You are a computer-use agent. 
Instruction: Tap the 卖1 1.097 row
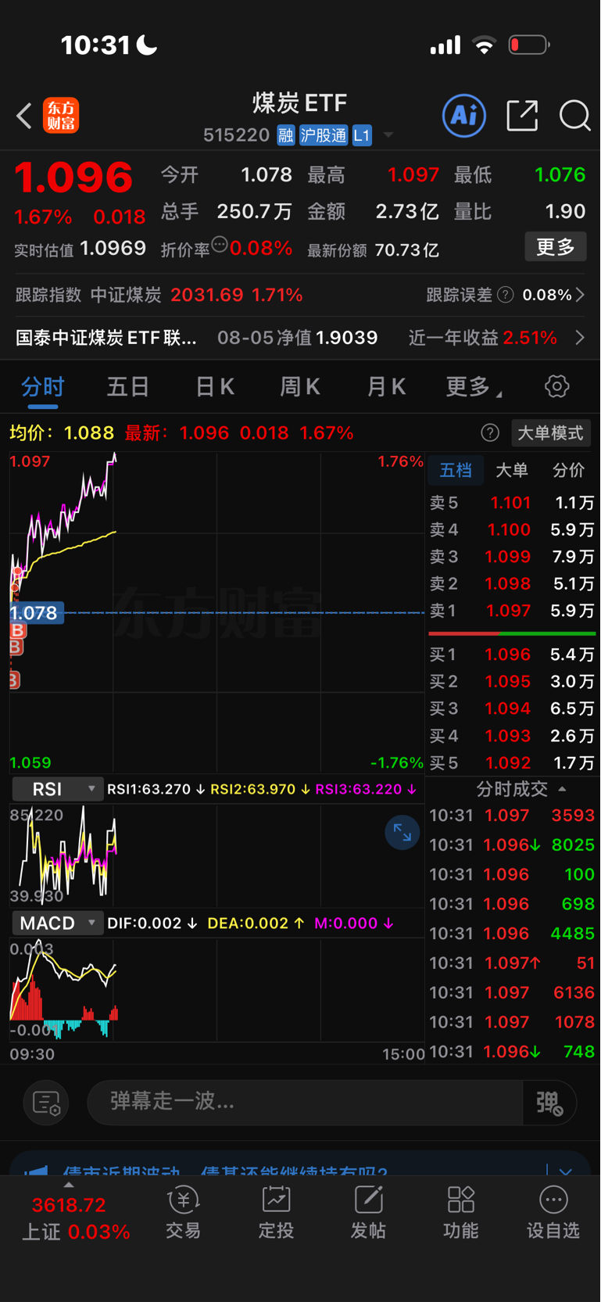point(512,611)
